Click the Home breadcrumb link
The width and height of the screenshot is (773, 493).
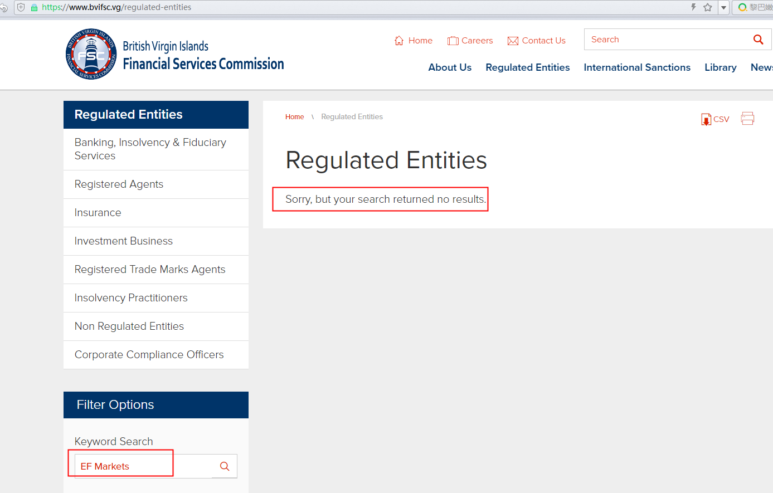point(294,117)
